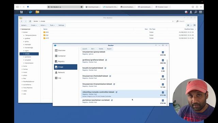This screenshot has width=218, height=123.
Task: Open the Container section in Docker
Action: point(66,56)
